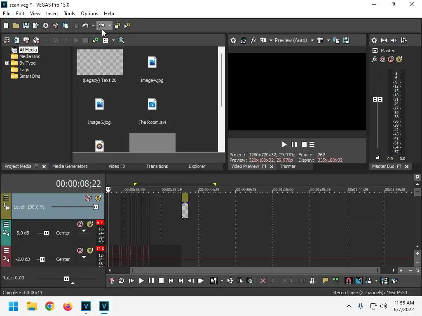Open the Options menu
Image resolution: width=422 pixels, height=316 pixels.
89,14
